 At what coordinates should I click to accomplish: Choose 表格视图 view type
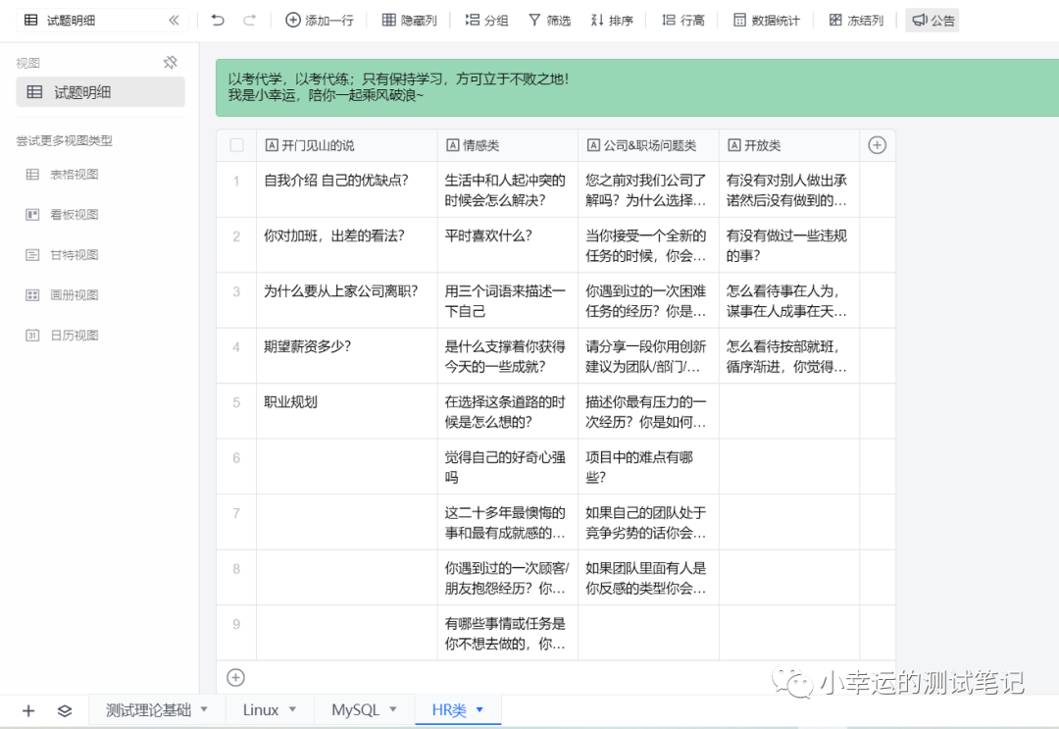(64, 175)
